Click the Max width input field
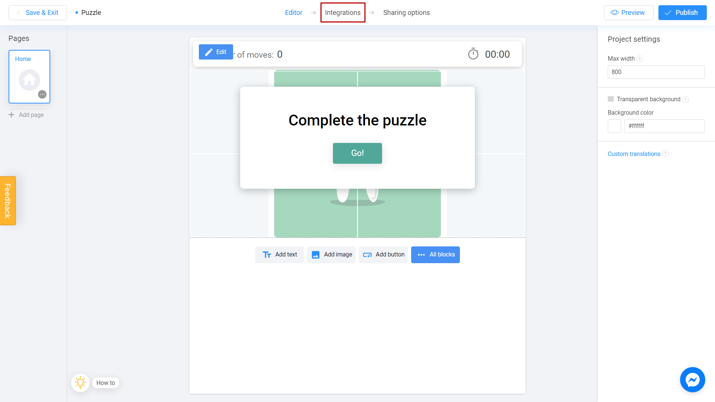Viewport: 715px width, 402px height. [656, 72]
